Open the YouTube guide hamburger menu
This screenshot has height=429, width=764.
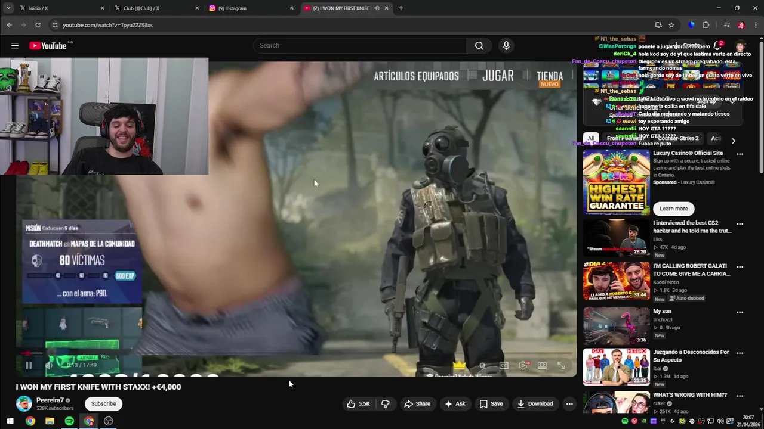(14, 46)
